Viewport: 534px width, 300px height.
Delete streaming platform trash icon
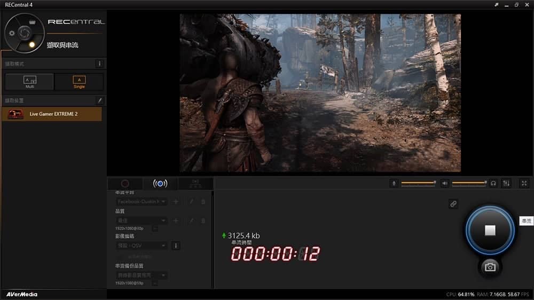[203, 202]
